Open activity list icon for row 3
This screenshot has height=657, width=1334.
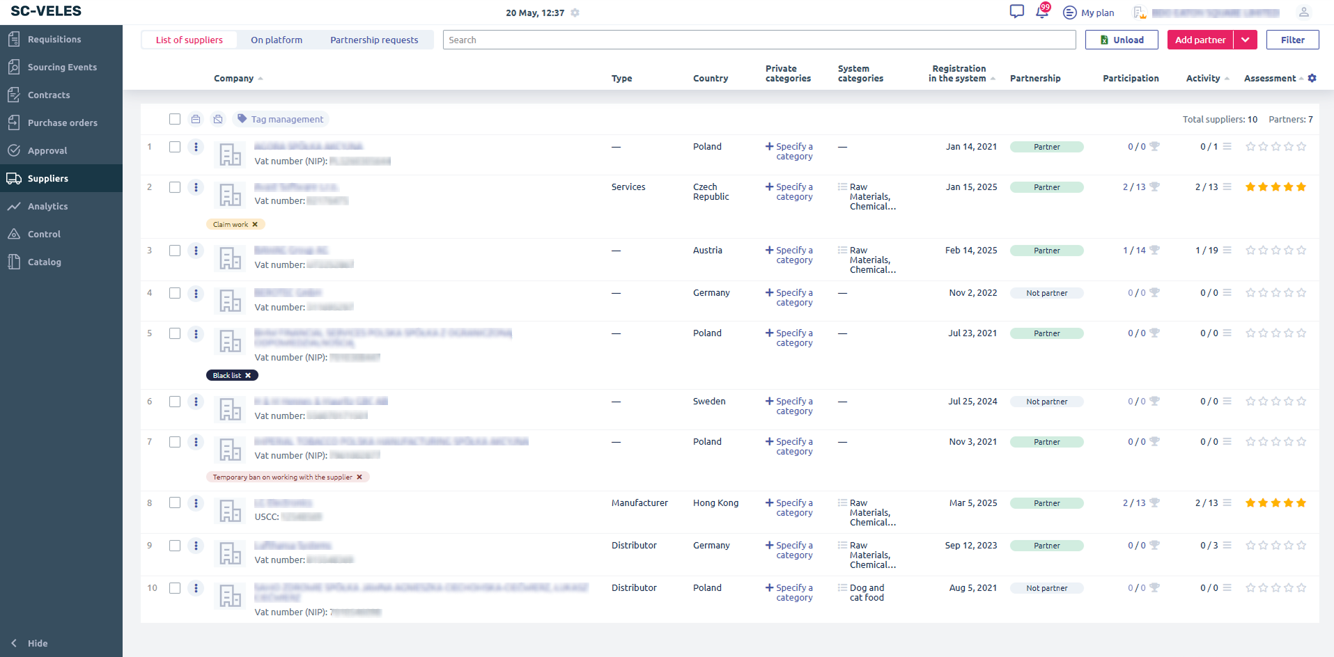[1227, 251]
